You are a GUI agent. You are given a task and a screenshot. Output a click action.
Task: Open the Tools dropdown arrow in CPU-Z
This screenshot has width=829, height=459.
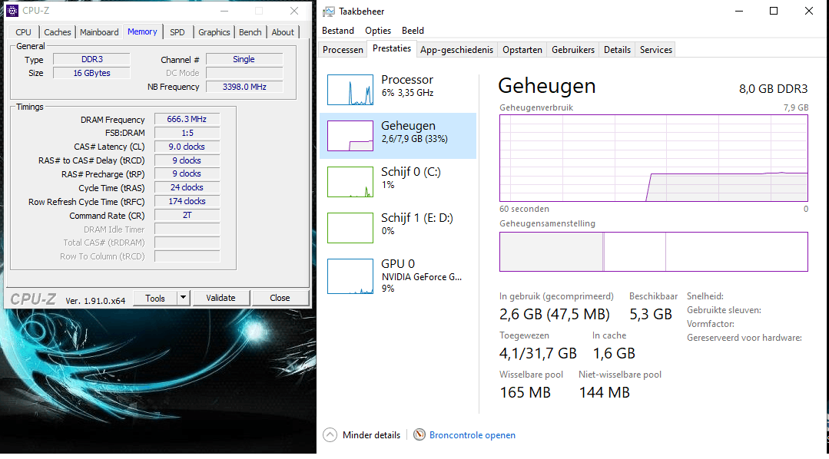click(183, 298)
